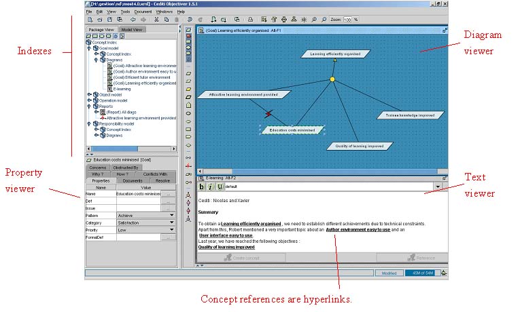
Task: Open the Pattern dropdown showing Achieve
Action: pos(171,215)
